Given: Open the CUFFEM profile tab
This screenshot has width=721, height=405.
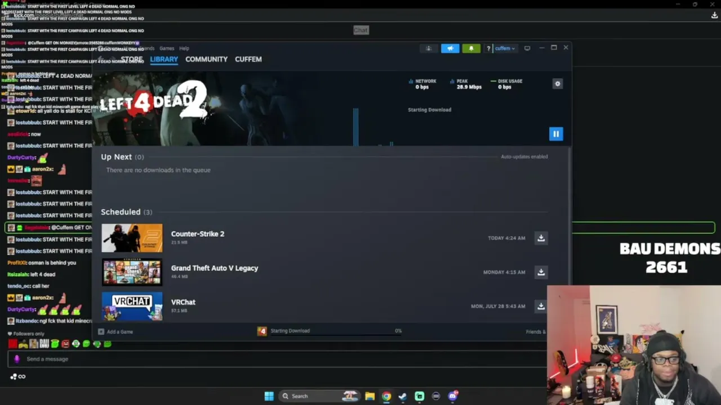Looking at the screenshot, I should click(248, 59).
